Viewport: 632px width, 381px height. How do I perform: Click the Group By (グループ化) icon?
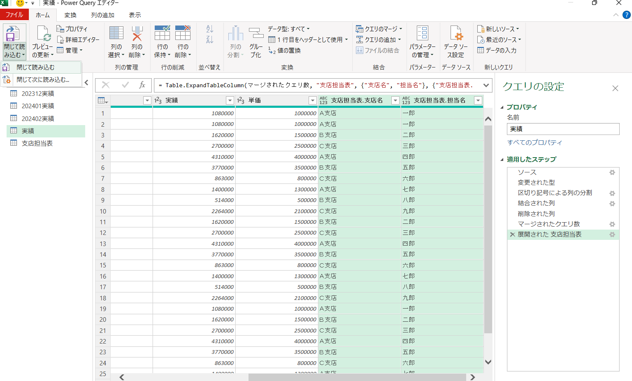[256, 33]
